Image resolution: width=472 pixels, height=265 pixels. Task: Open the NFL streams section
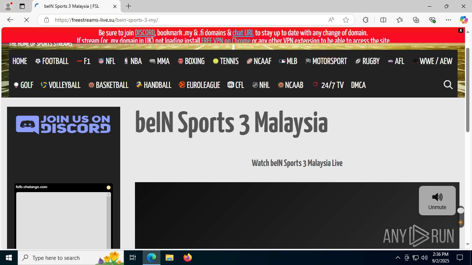pos(107,61)
